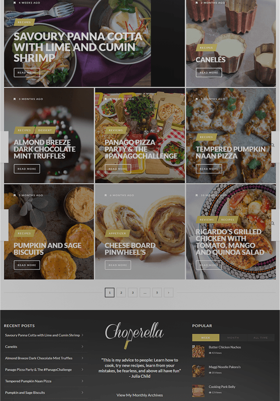
Task: Go to page 3 in pagination
Action: (x=132, y=293)
